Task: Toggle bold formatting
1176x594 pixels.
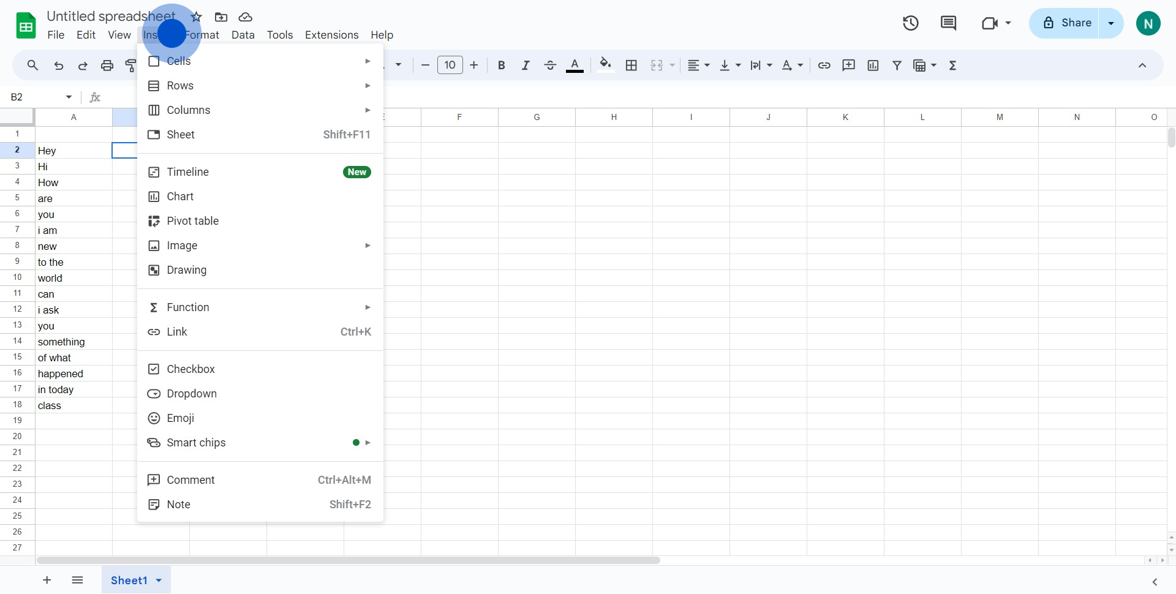Action: (x=501, y=66)
